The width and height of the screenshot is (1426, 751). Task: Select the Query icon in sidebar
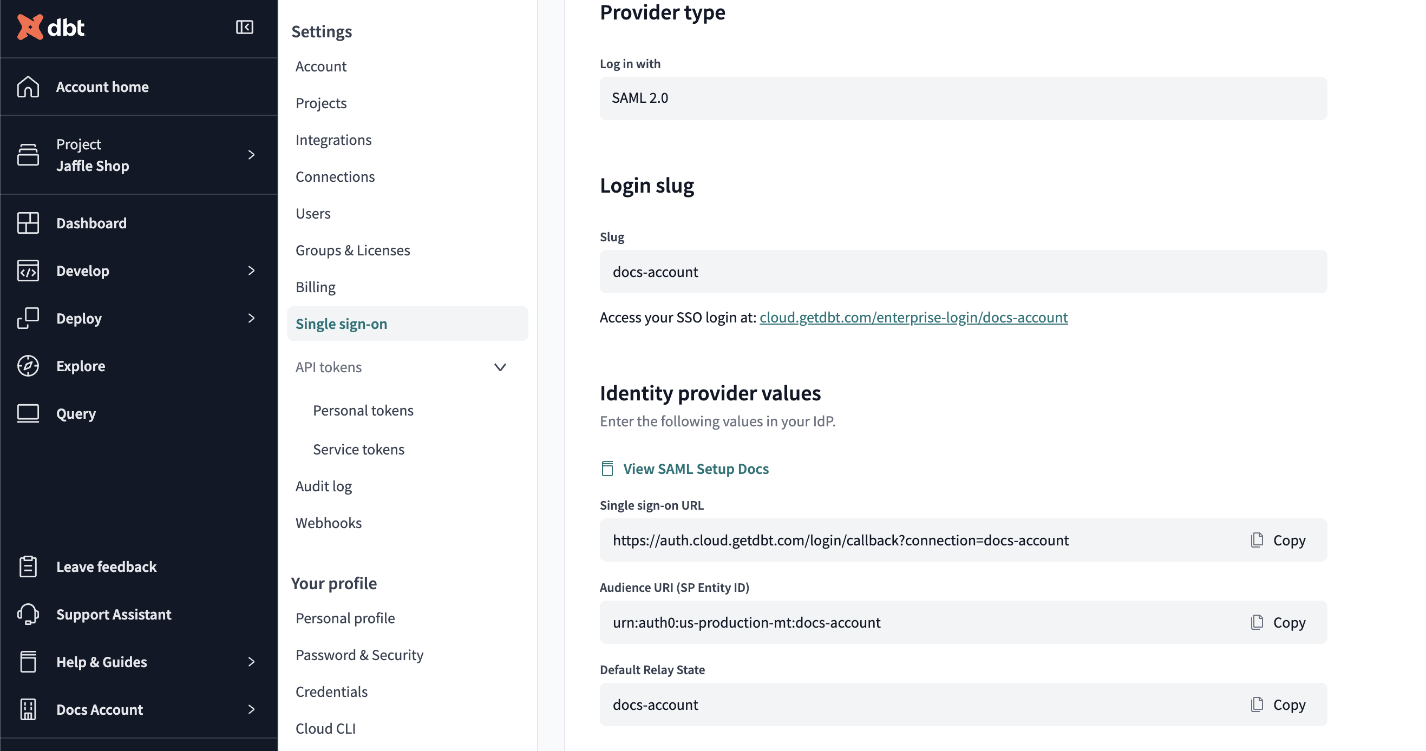(x=29, y=413)
